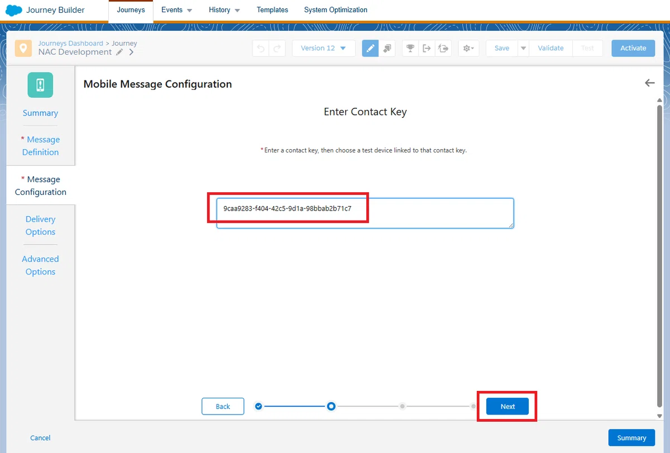Click the journey location pin icon
670x453 pixels.
tap(23, 48)
